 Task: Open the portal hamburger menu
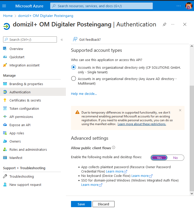(x=4, y=6)
